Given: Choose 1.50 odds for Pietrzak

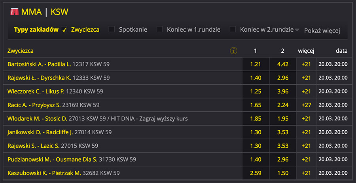Looking at the screenshot, I should point(283,173).
